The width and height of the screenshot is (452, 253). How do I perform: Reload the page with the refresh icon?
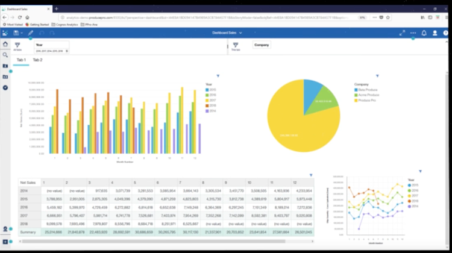click(20, 17)
